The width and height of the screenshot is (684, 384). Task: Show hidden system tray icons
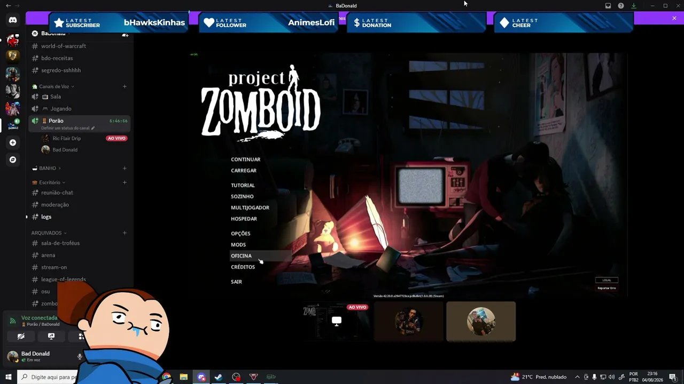tap(577, 377)
